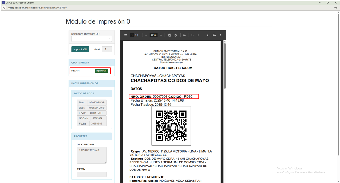Click the teal Imprimir QR button

point(80,49)
